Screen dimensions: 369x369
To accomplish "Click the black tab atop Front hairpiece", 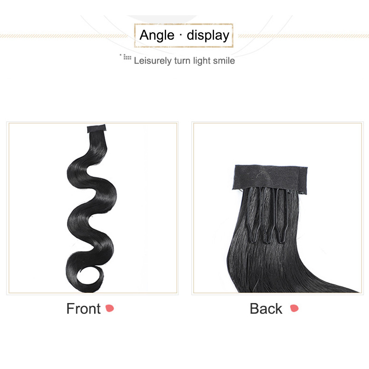I will (96, 129).
